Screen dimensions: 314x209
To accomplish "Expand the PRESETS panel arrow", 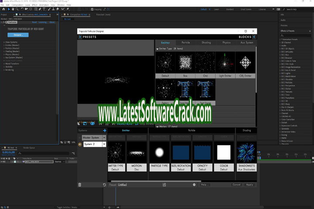I will [80, 37].
